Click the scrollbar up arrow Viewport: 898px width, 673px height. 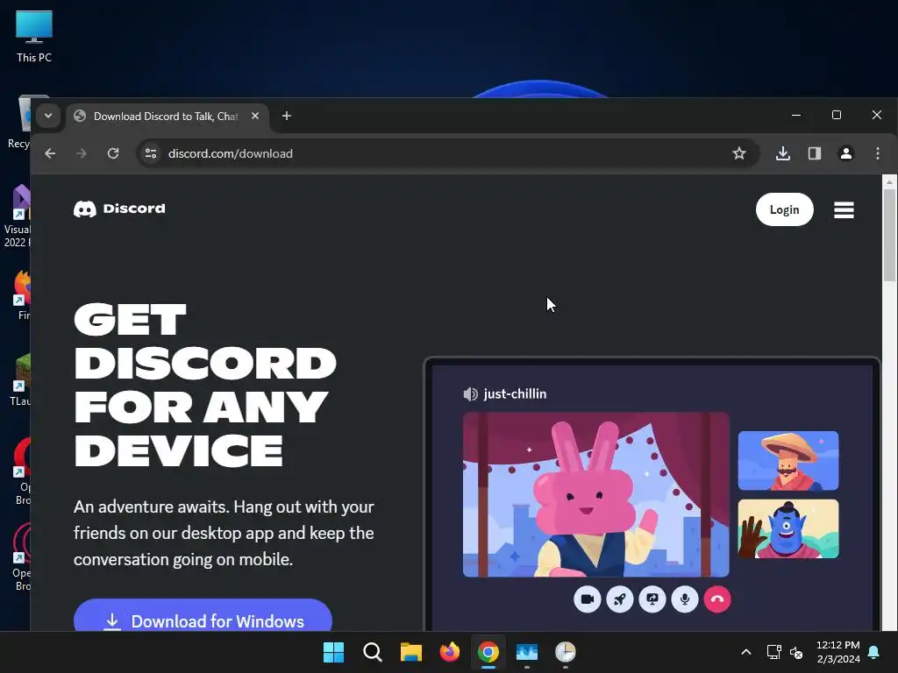pyautogui.click(x=889, y=182)
